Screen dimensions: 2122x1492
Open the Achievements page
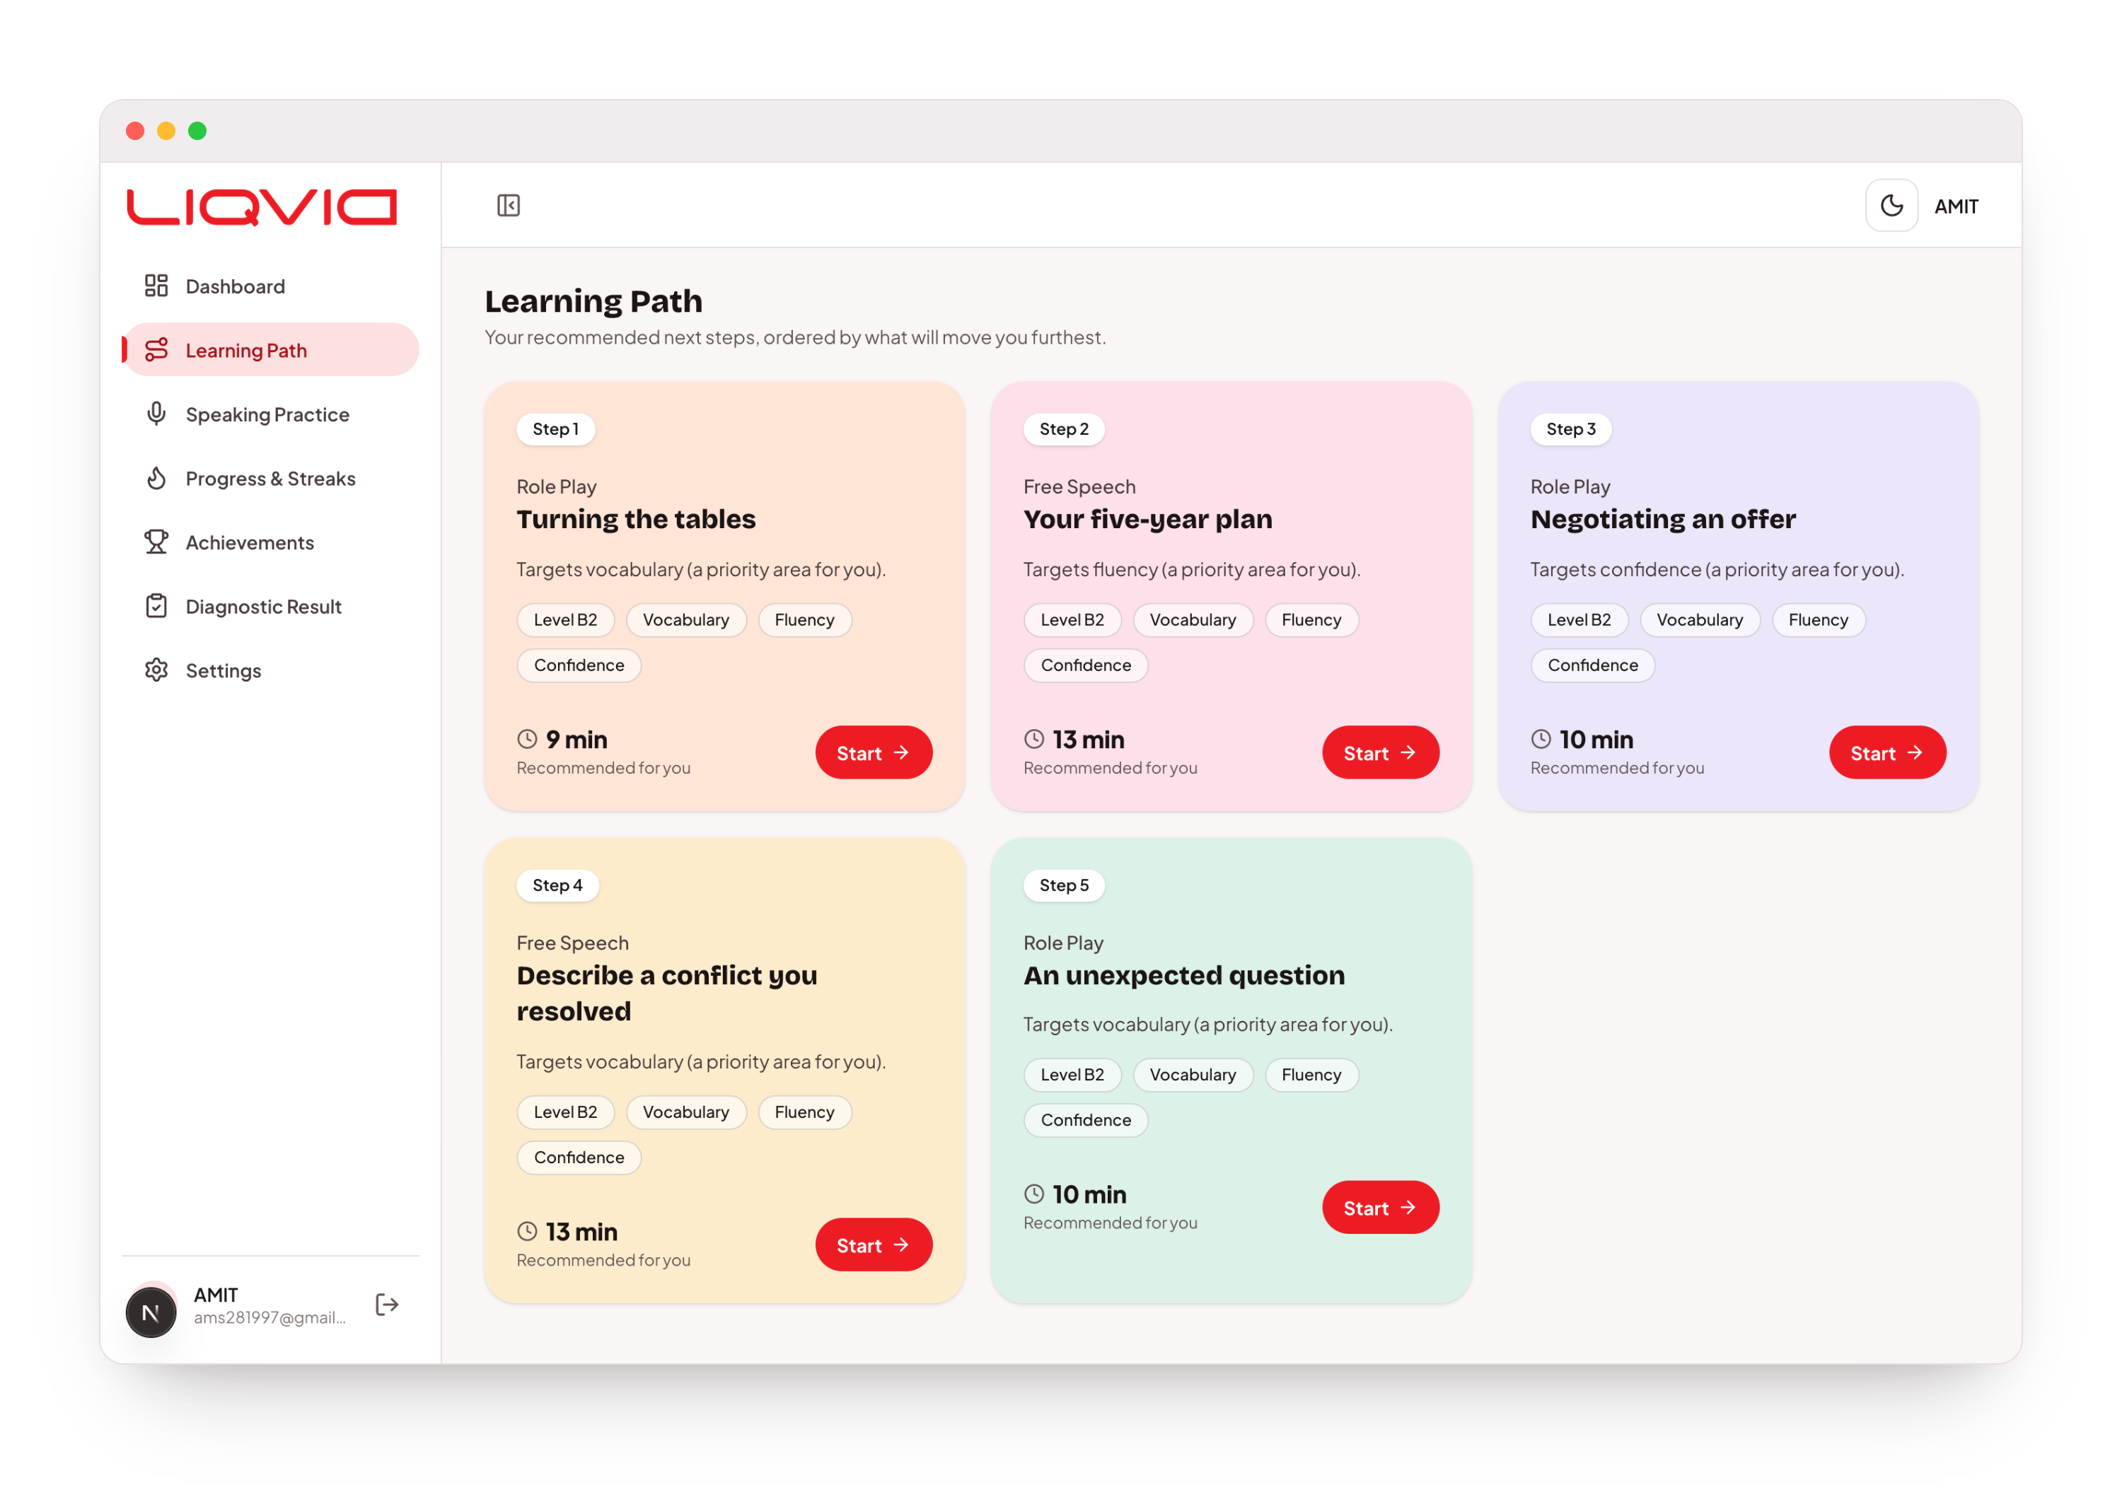click(271, 542)
